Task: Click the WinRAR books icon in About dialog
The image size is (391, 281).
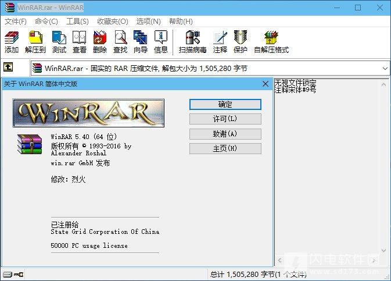Action: [30, 144]
